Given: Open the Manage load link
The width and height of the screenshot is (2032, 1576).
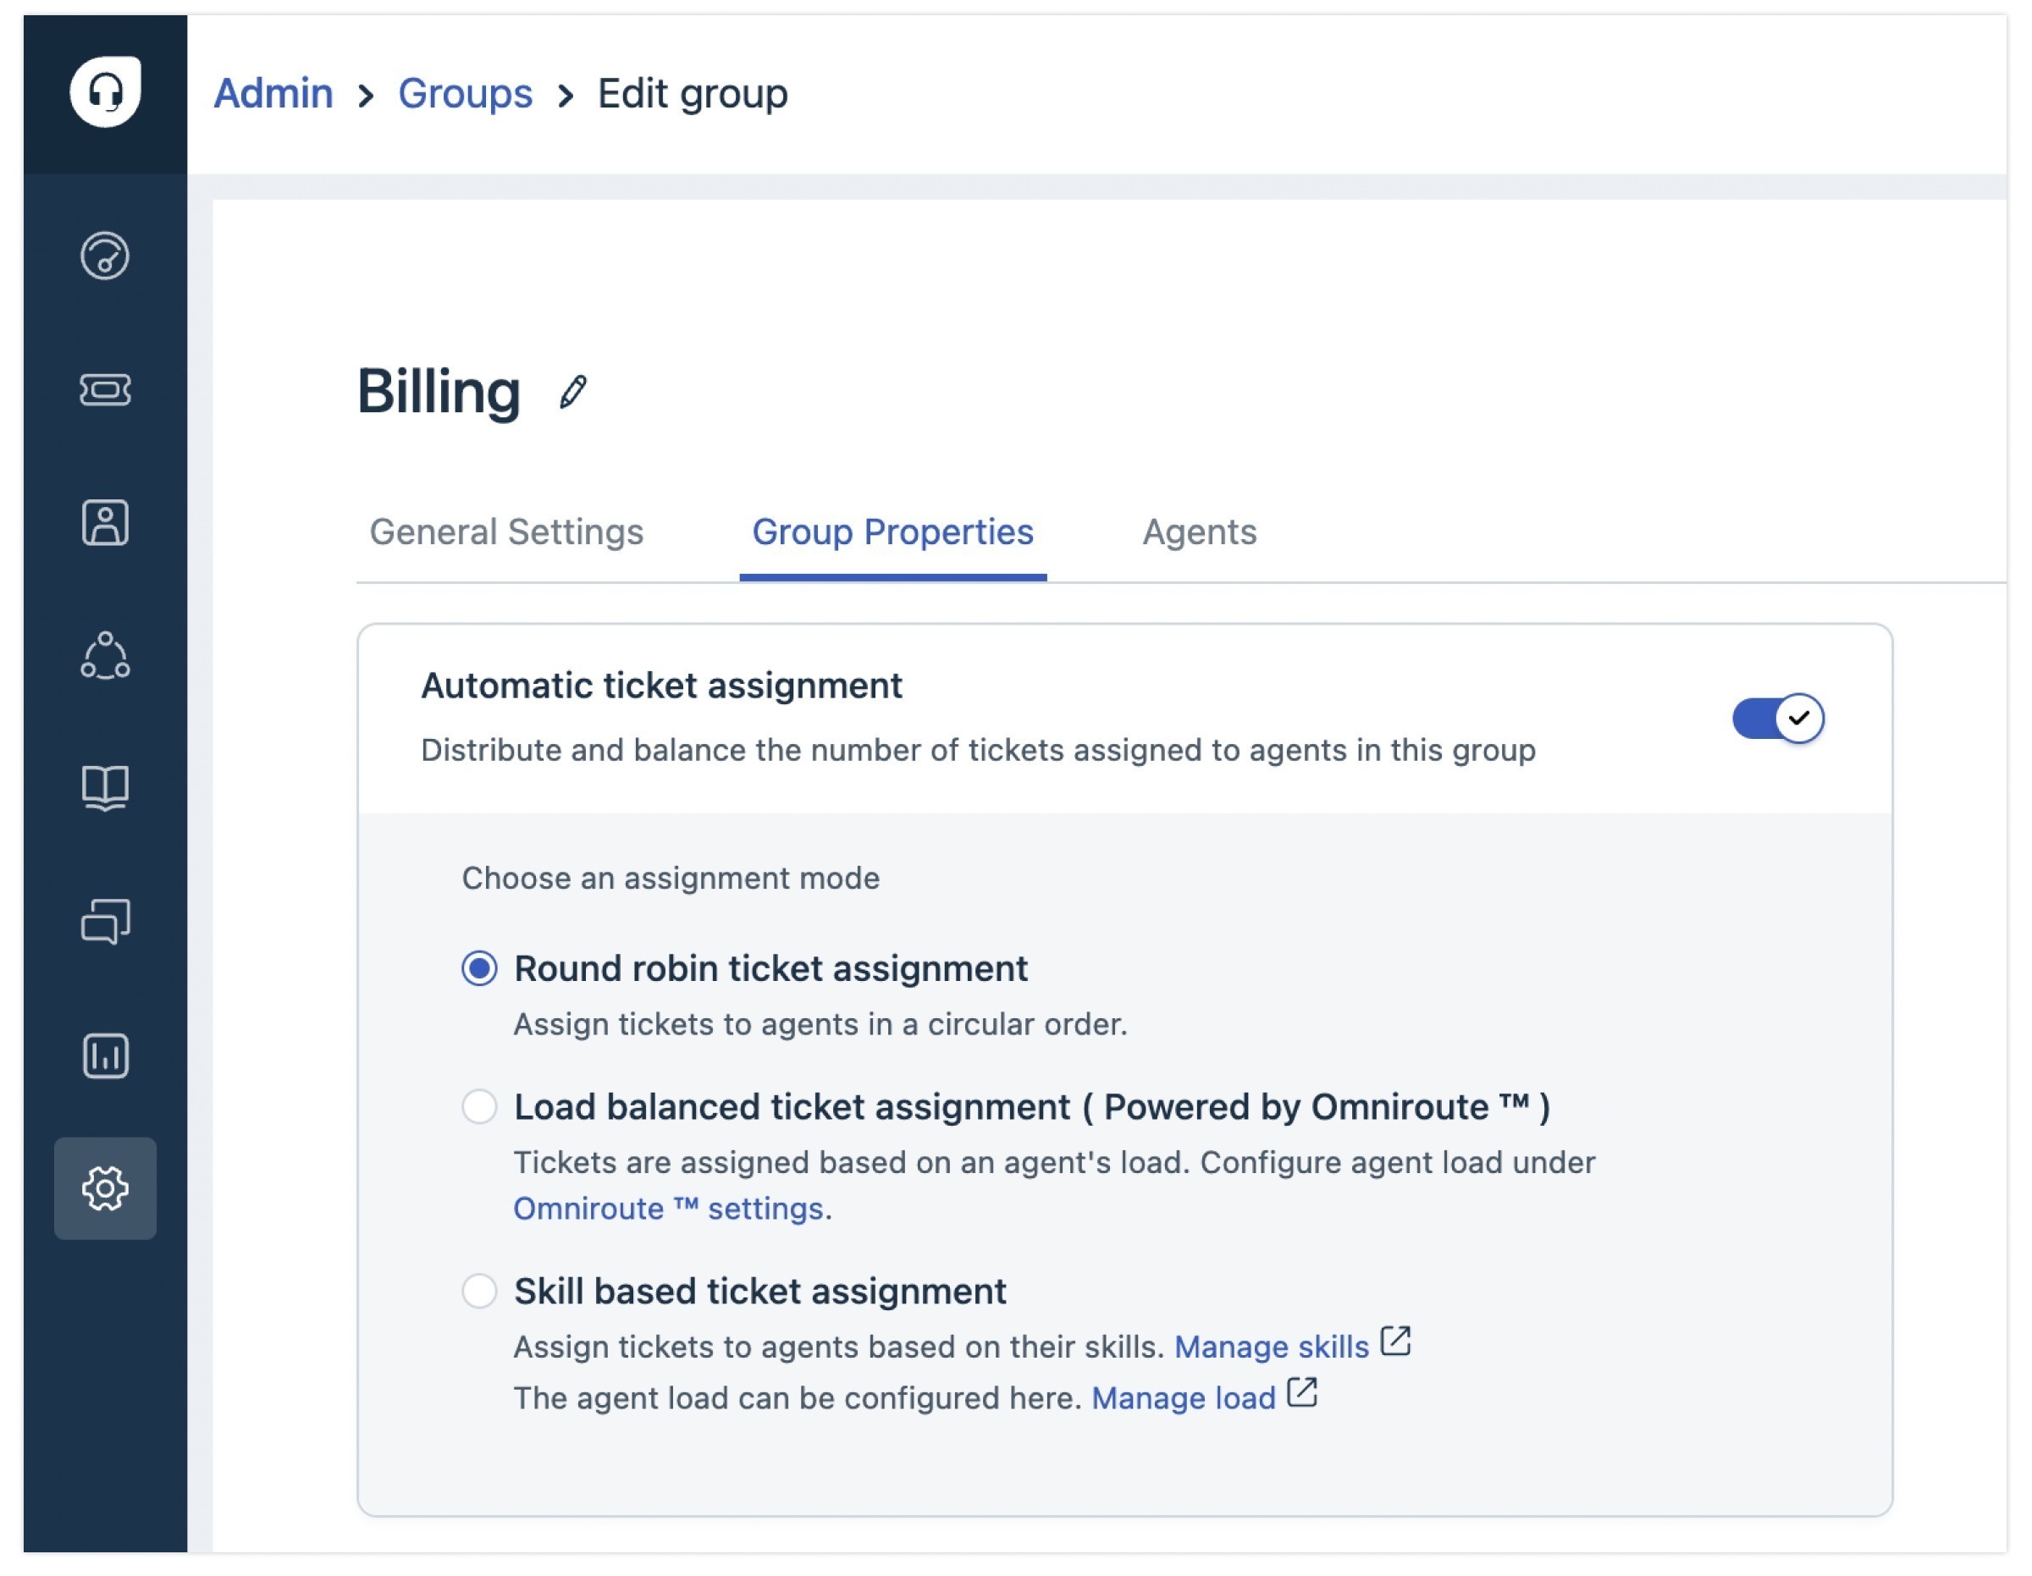Looking at the screenshot, I should click(x=1184, y=1398).
